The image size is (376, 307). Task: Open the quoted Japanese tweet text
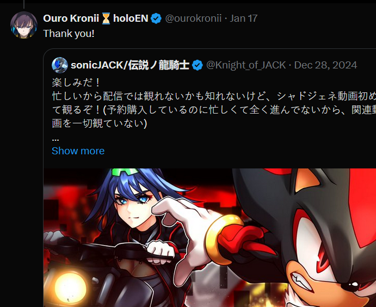[x=214, y=103]
